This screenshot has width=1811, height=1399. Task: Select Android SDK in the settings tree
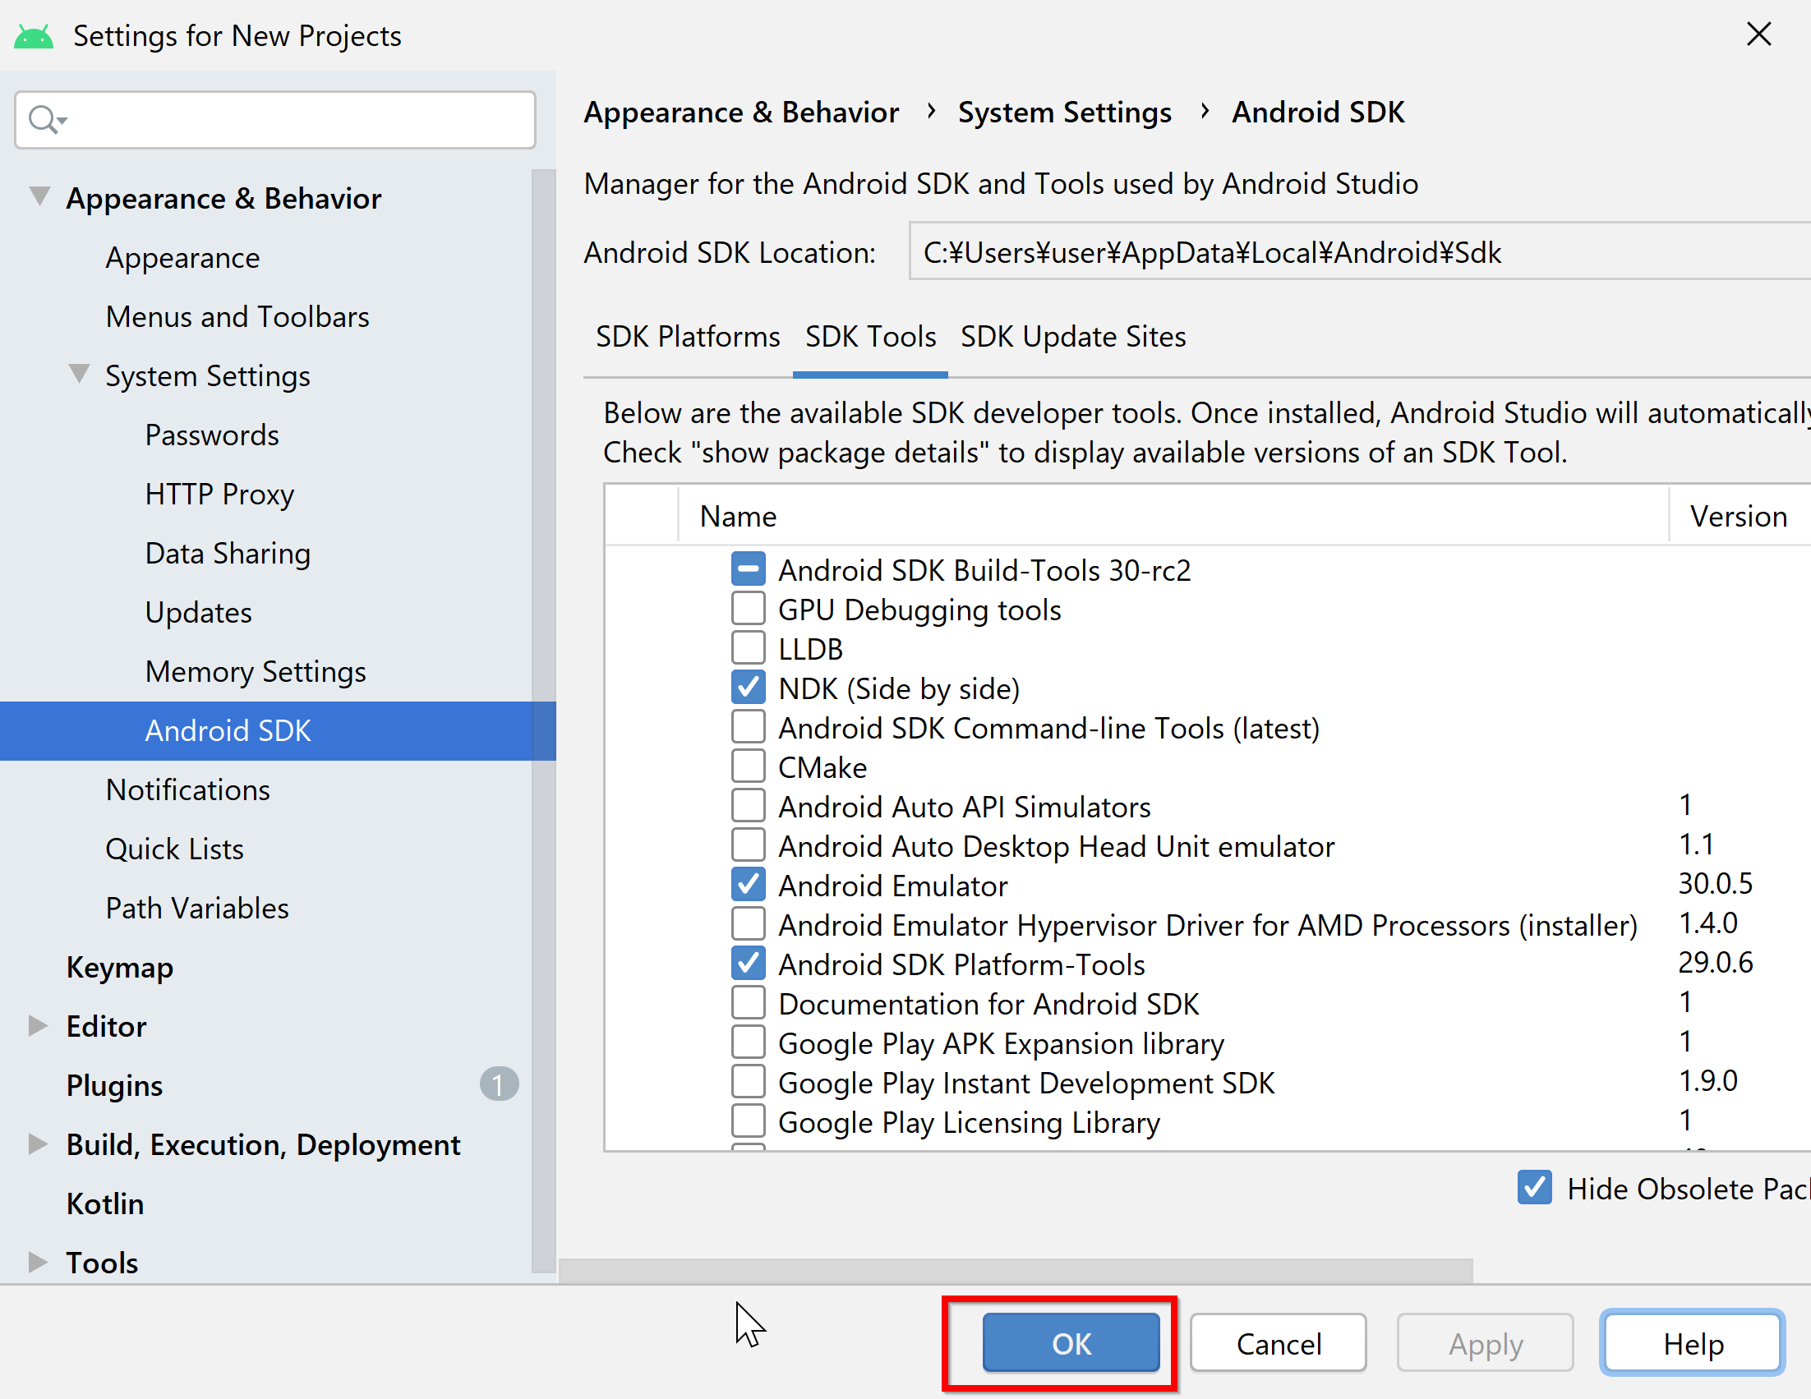(278, 730)
